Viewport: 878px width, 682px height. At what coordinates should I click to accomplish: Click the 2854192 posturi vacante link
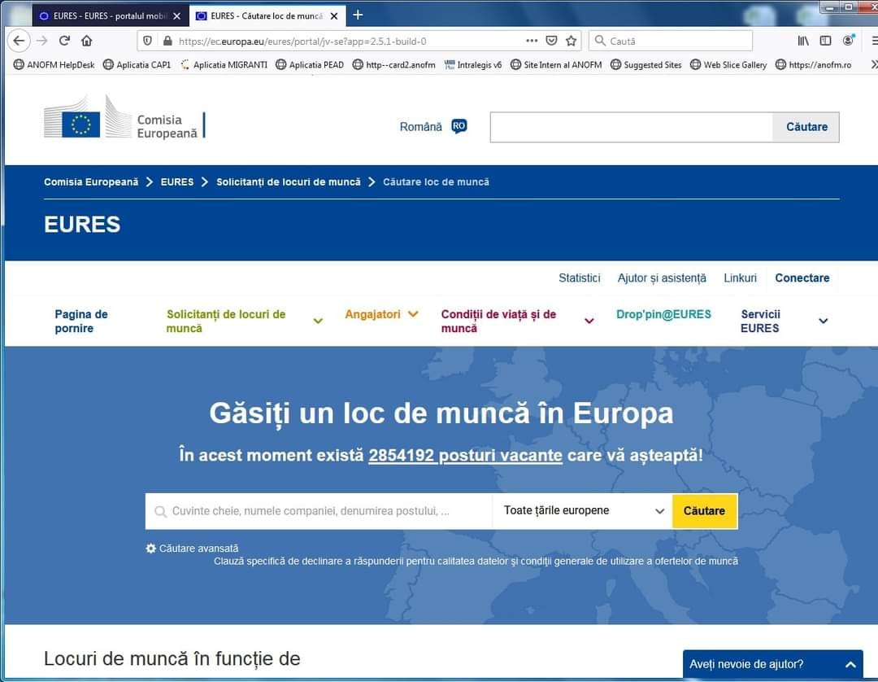click(x=465, y=455)
